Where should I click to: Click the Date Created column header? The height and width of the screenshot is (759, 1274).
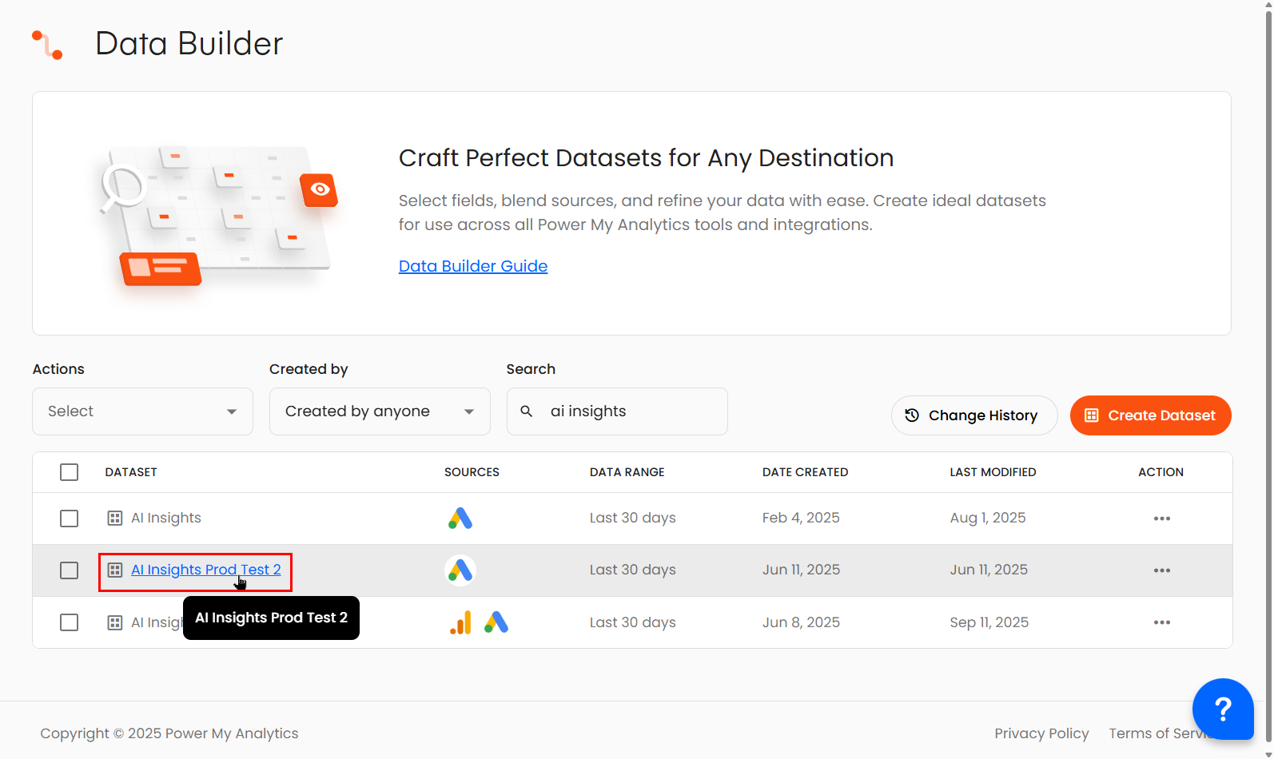805,472
